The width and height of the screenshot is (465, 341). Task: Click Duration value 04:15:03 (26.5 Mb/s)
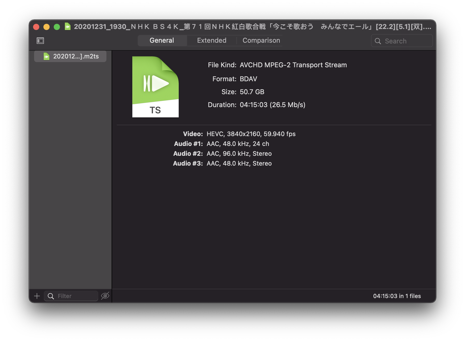[x=273, y=105]
